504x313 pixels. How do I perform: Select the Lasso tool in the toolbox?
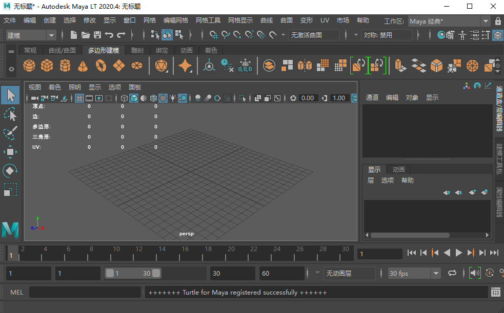point(10,115)
